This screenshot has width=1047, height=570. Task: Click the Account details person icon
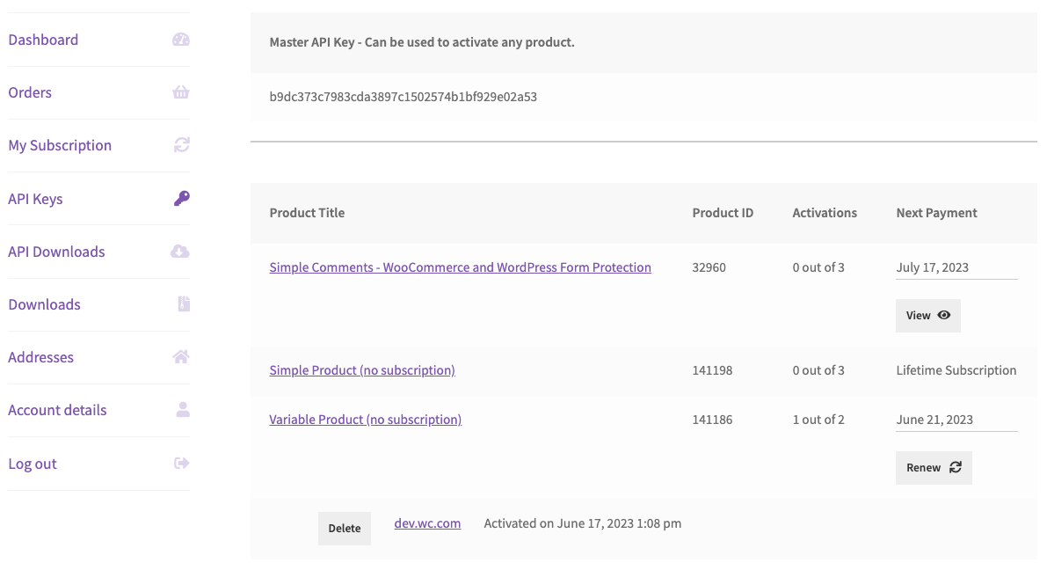tap(182, 410)
